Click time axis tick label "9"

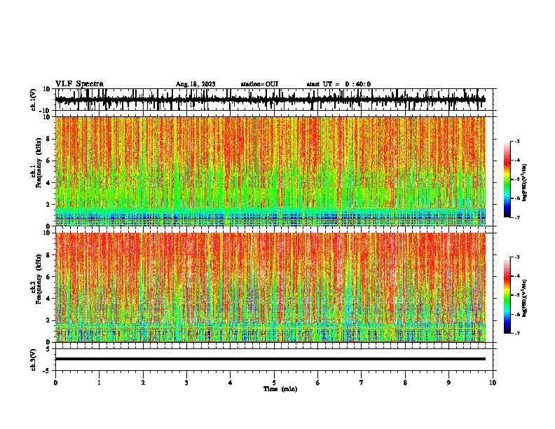448,383
